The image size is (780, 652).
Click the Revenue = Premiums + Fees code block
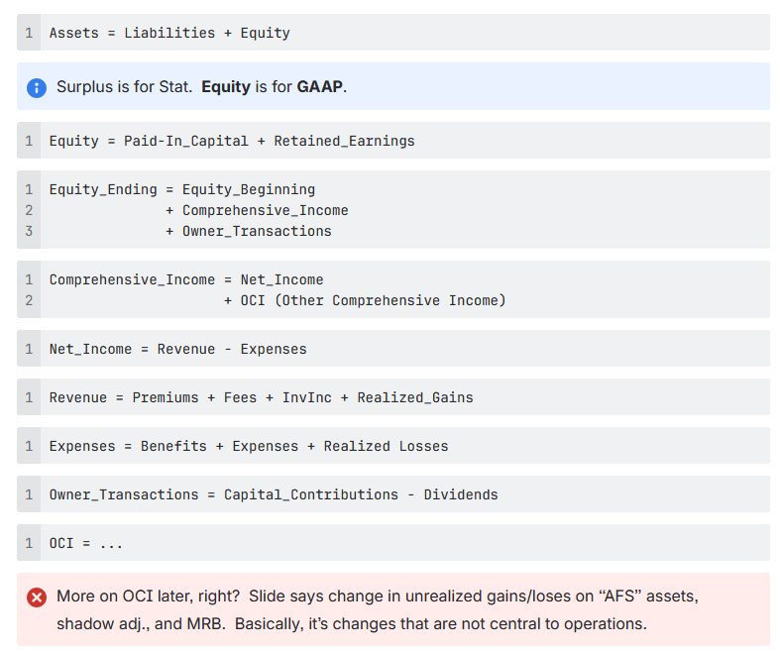262,397
